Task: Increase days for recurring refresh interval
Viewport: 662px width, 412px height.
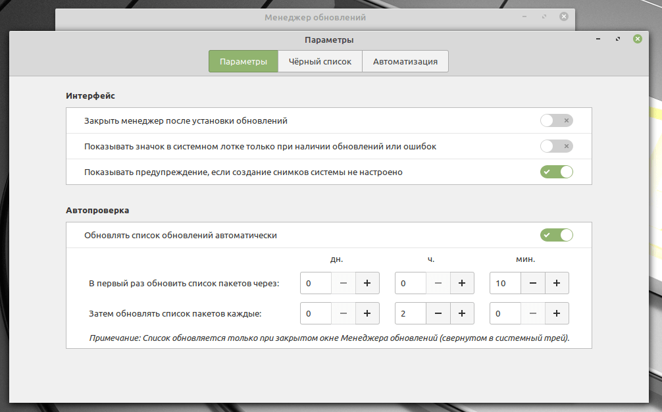Action: coord(367,313)
